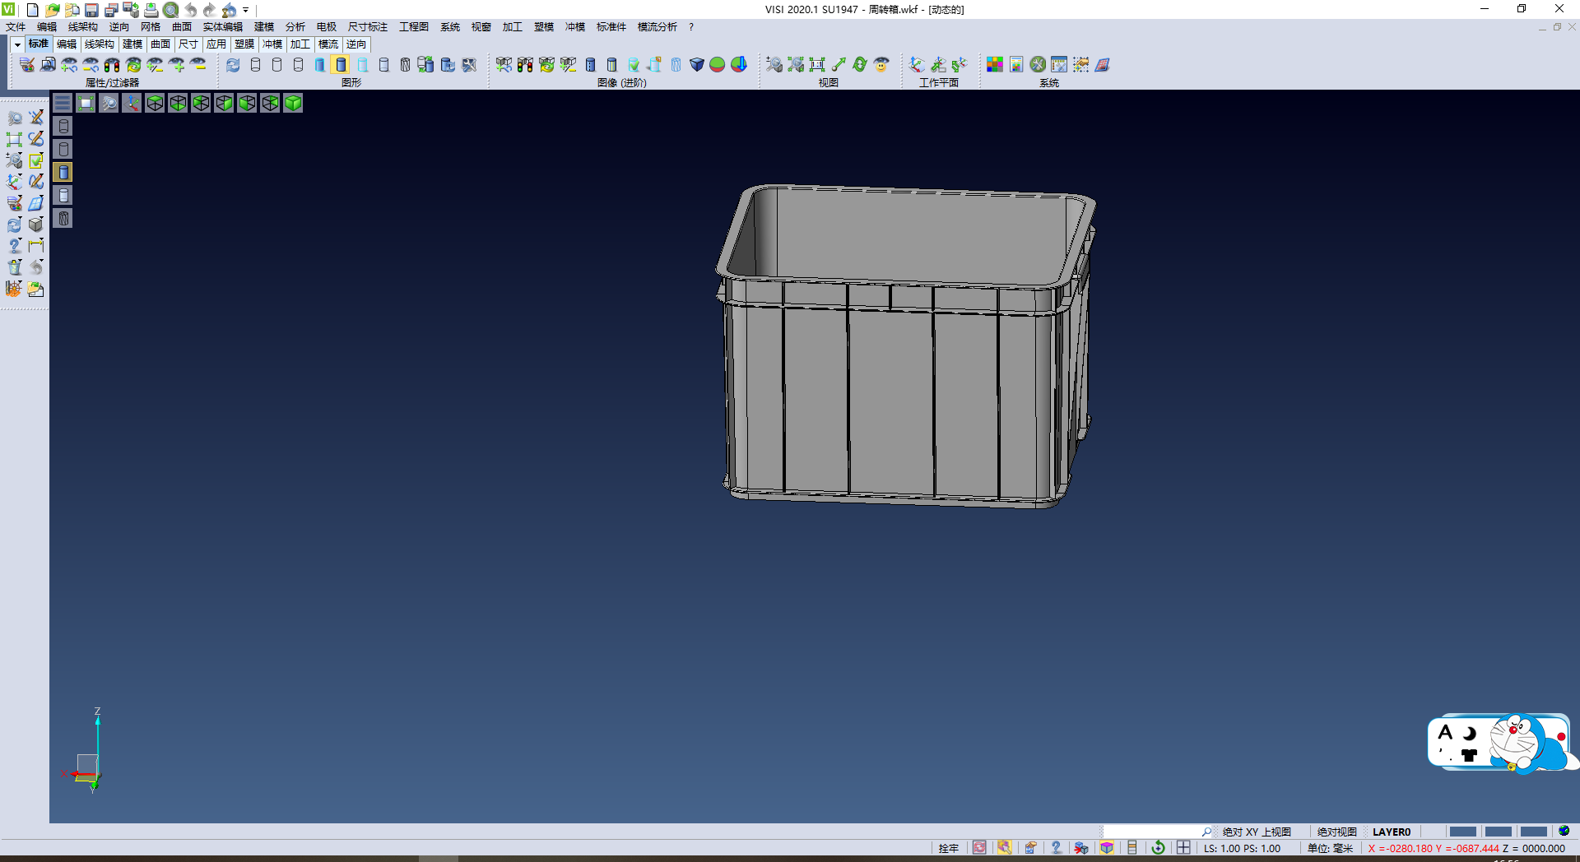Click the blue question mark help icon
Viewport: 1580px width, 862px height.
tap(15, 246)
